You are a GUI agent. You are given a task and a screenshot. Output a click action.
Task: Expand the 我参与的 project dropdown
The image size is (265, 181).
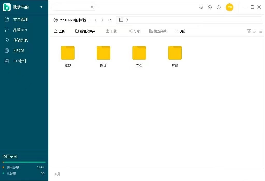(x=41, y=7)
